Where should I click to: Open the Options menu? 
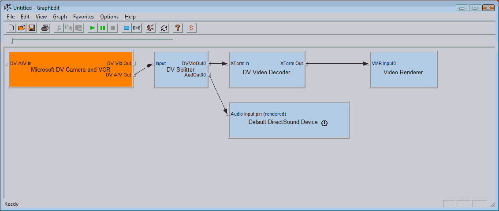[x=109, y=17]
